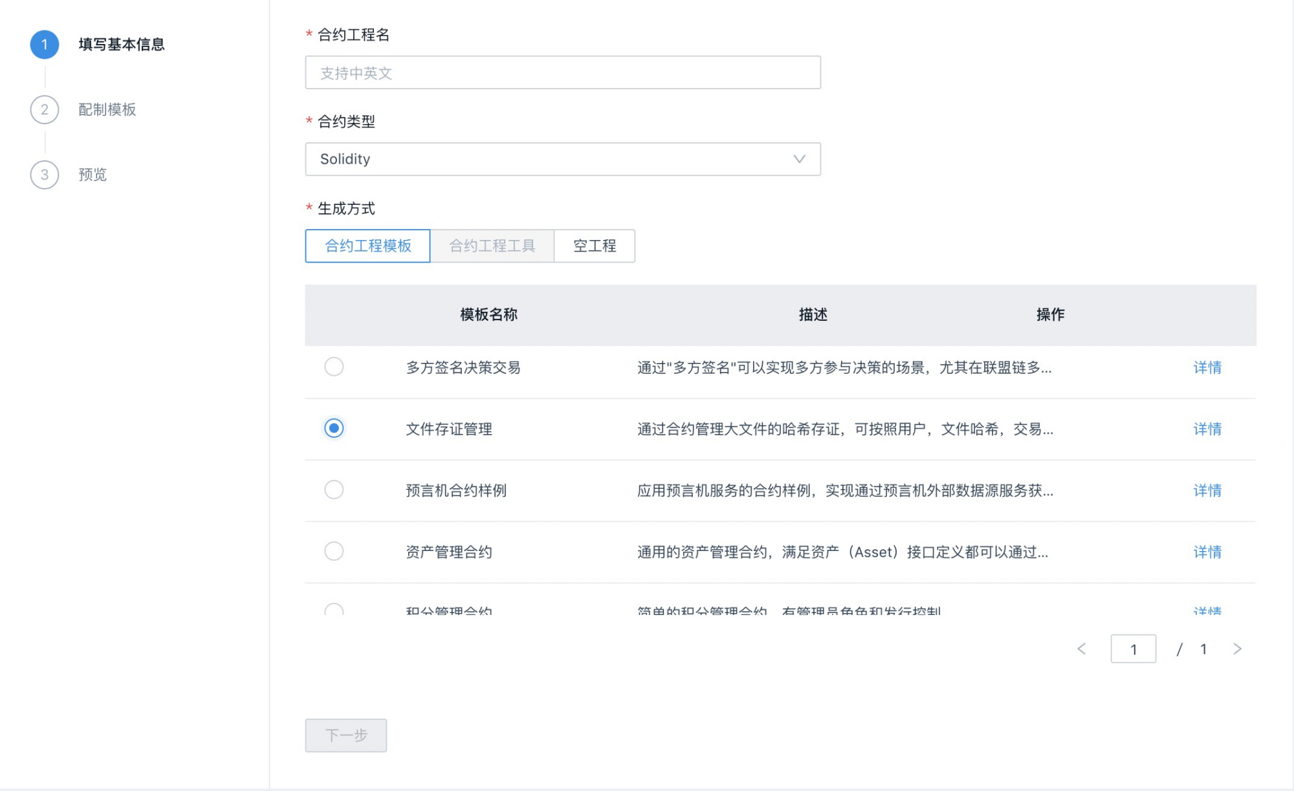Pick the 积分管理合约 template option

click(334, 611)
